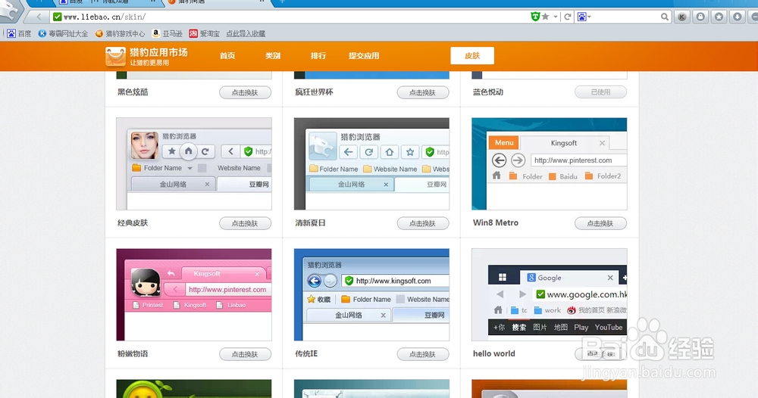The height and width of the screenshot is (398, 758).
Task: Click 点此导入收藏 in bookmarks bar
Action: point(246,33)
